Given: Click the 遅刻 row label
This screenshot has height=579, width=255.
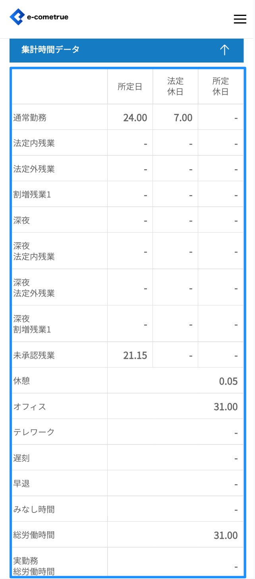Looking at the screenshot, I should pyautogui.click(x=21, y=458).
